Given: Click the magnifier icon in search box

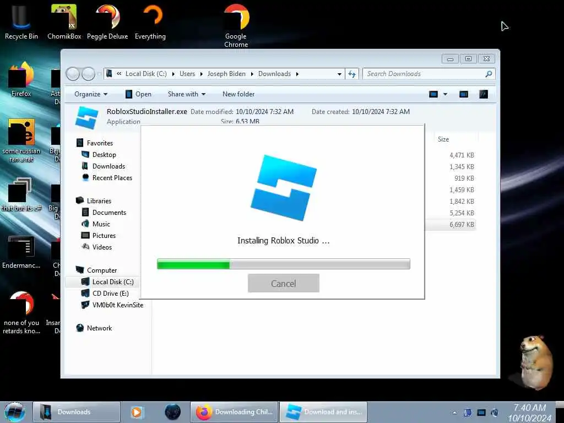Looking at the screenshot, I should (488, 74).
